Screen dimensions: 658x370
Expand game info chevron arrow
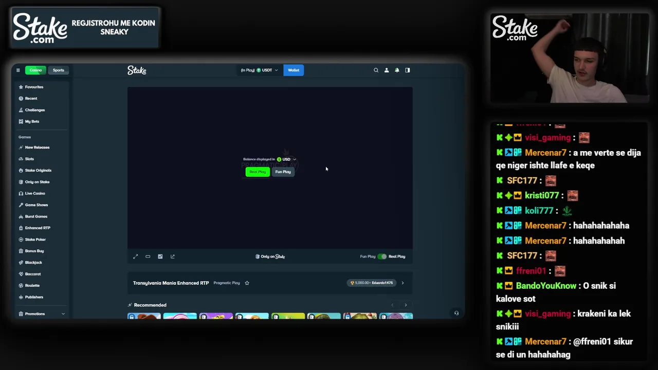[403, 283]
